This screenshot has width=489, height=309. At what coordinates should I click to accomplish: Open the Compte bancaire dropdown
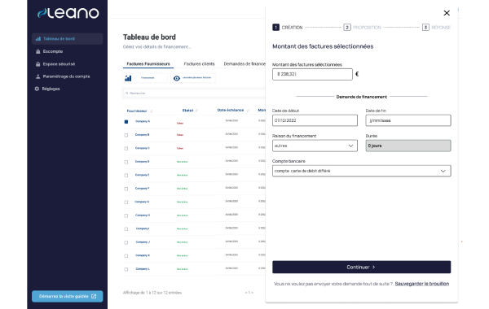361,171
